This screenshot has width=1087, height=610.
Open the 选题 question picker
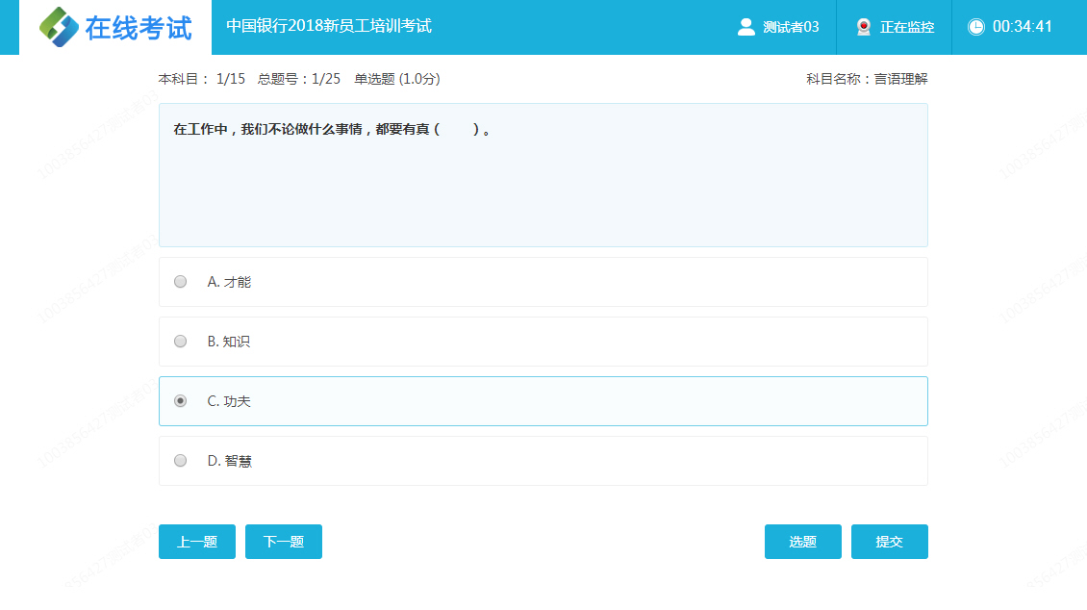[802, 542]
